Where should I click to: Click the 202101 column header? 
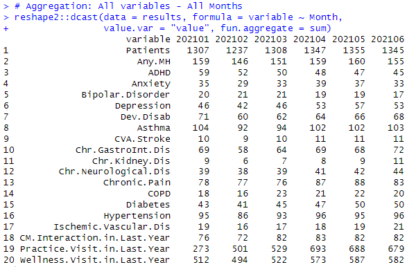(193, 39)
